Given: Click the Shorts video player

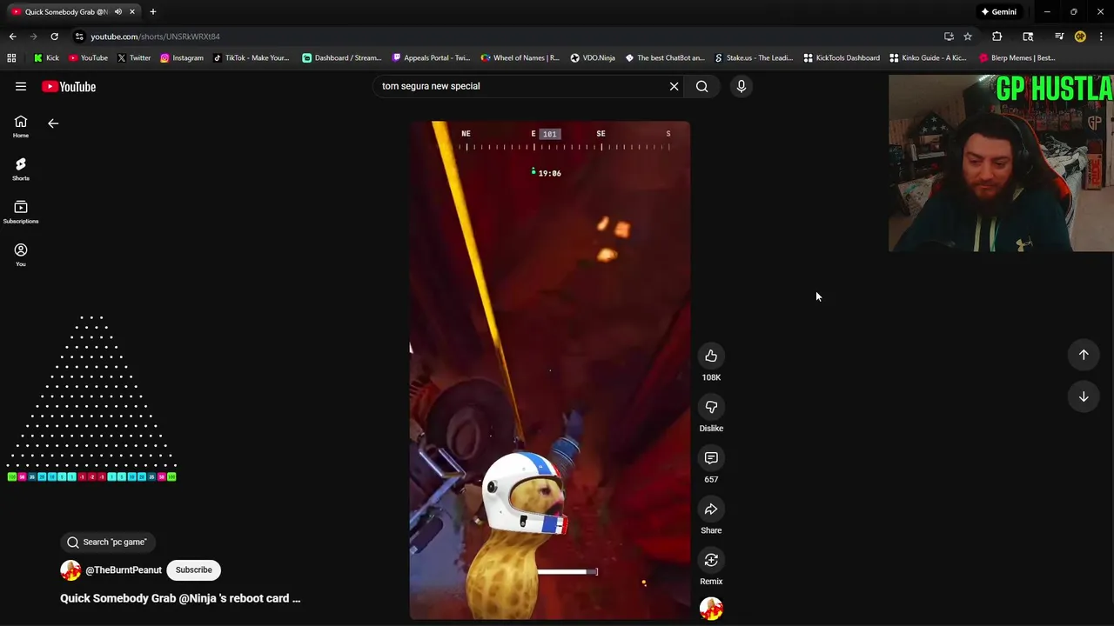Looking at the screenshot, I should 550,370.
